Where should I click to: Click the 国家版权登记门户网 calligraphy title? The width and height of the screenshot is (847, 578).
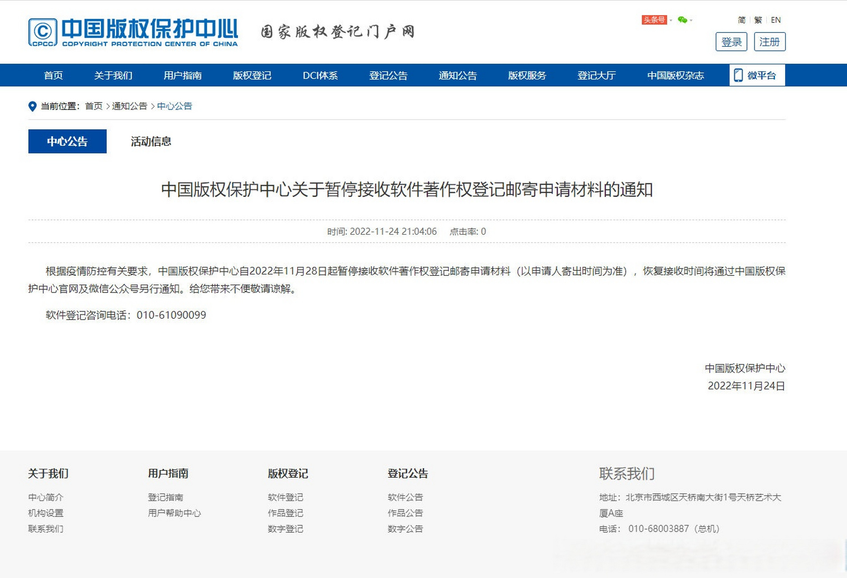338,32
